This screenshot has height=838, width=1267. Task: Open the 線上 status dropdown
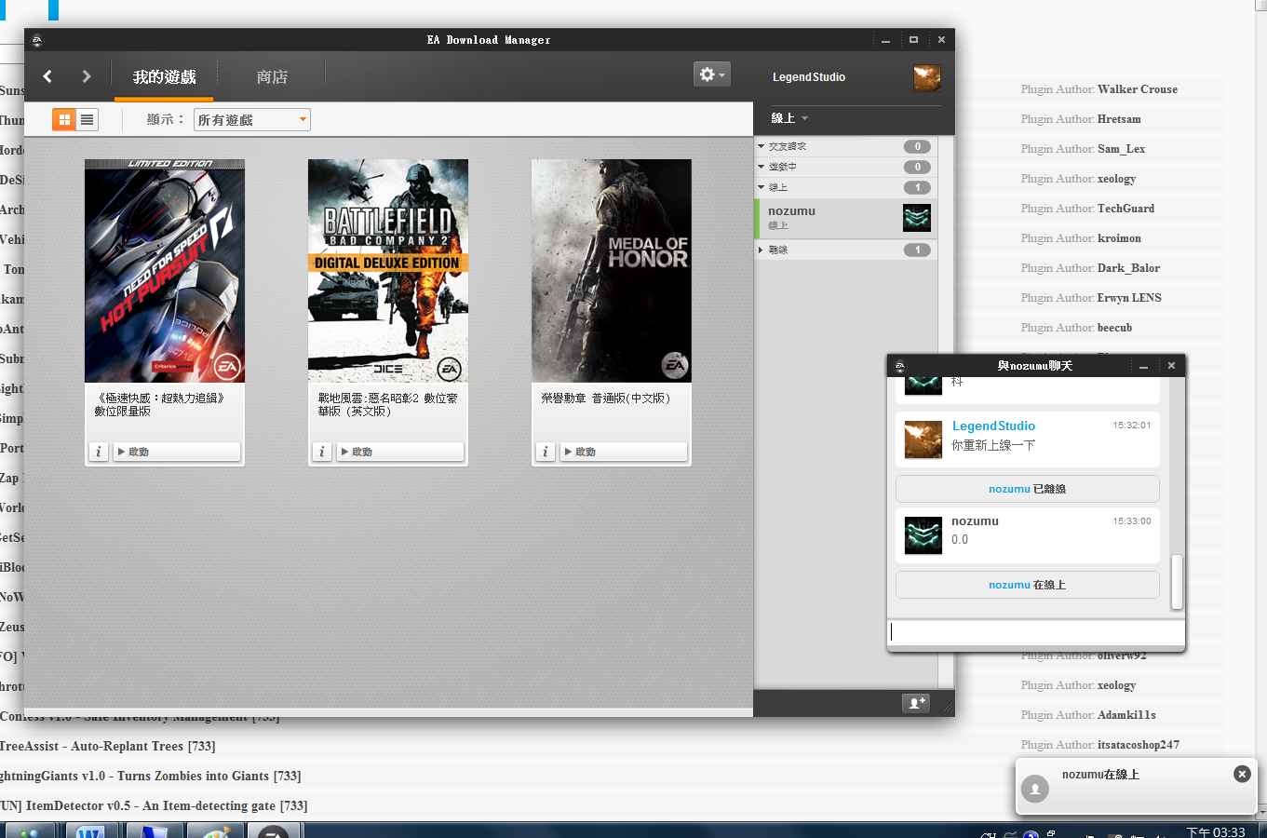pos(789,118)
